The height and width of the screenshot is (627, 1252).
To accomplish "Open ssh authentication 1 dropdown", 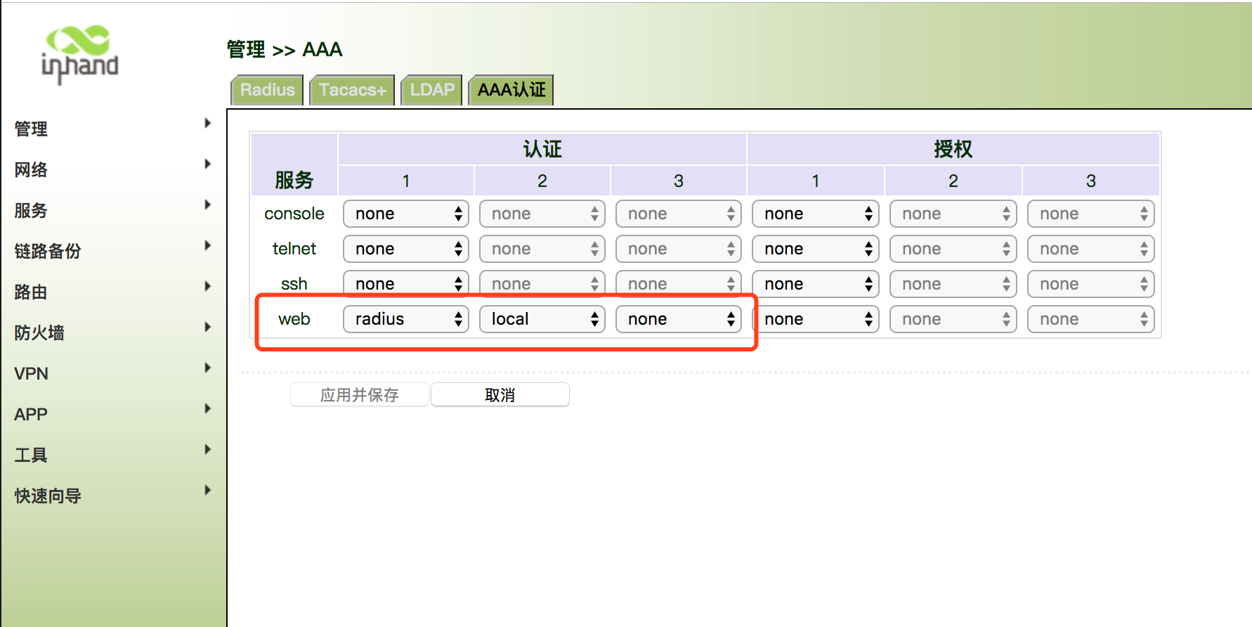I will [406, 284].
